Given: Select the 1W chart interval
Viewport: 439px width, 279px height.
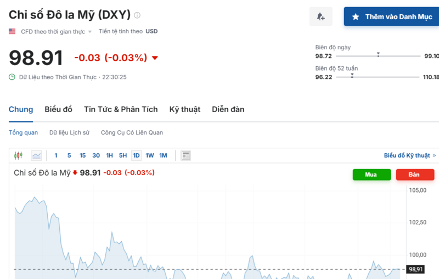Looking at the screenshot, I should tap(150, 155).
